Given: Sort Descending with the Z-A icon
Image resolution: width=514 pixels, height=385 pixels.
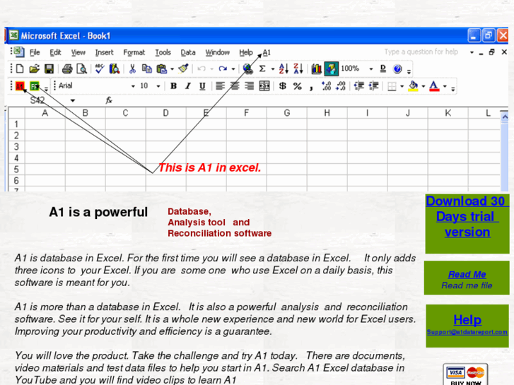Looking at the screenshot, I should point(298,69).
